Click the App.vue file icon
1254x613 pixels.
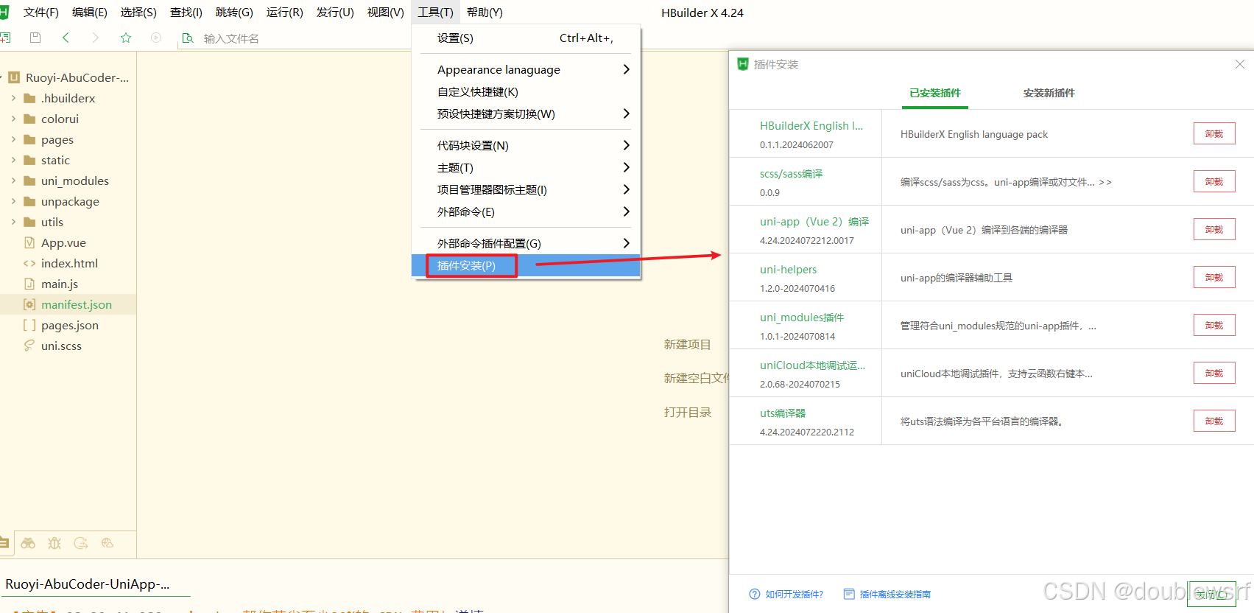[x=29, y=242]
